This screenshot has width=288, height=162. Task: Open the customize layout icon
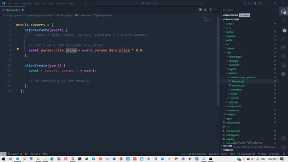point(260,3)
